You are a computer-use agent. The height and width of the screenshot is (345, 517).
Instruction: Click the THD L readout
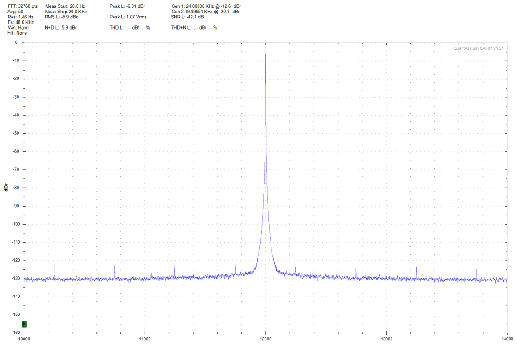[x=130, y=28]
